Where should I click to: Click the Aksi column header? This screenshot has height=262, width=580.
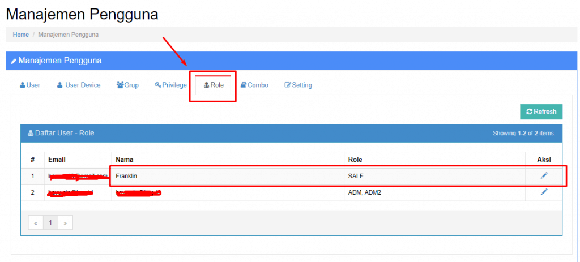544,160
